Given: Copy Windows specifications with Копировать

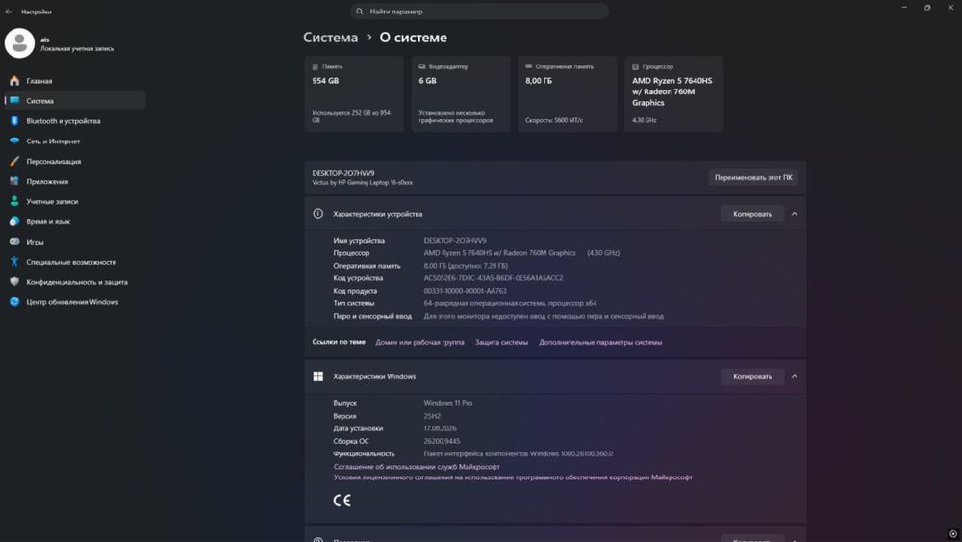Looking at the screenshot, I should pos(752,376).
